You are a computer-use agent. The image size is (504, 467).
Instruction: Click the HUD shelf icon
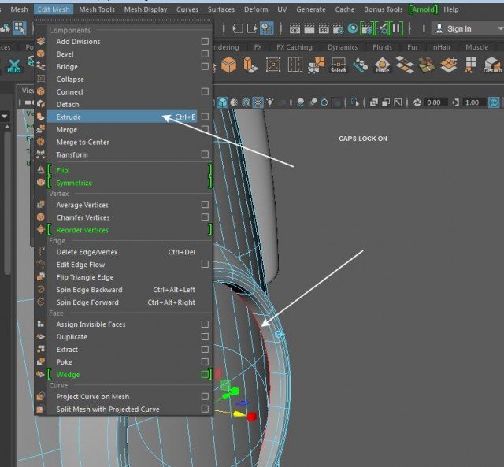(x=14, y=66)
